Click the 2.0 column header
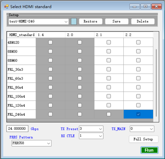The image size is (165, 159). point(80,35)
